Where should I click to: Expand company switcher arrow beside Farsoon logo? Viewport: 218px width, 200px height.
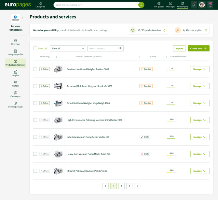click(23, 18)
